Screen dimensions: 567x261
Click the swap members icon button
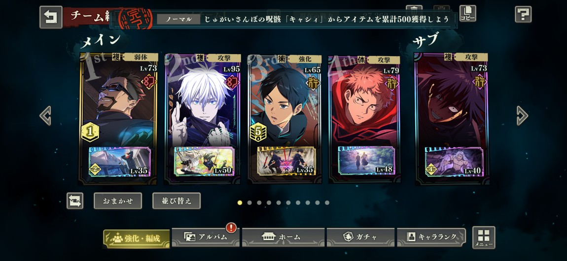tap(75, 201)
